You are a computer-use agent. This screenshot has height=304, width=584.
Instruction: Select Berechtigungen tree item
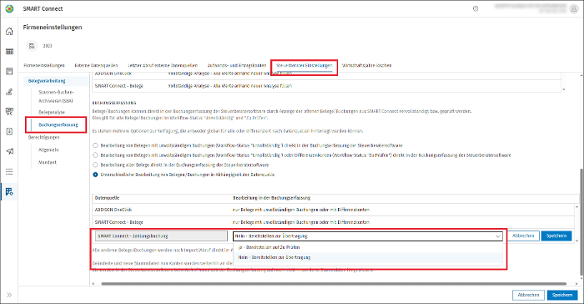coord(44,137)
